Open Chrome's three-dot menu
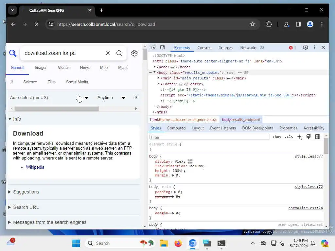Screen dimensions: 335x251 pos(322,24)
